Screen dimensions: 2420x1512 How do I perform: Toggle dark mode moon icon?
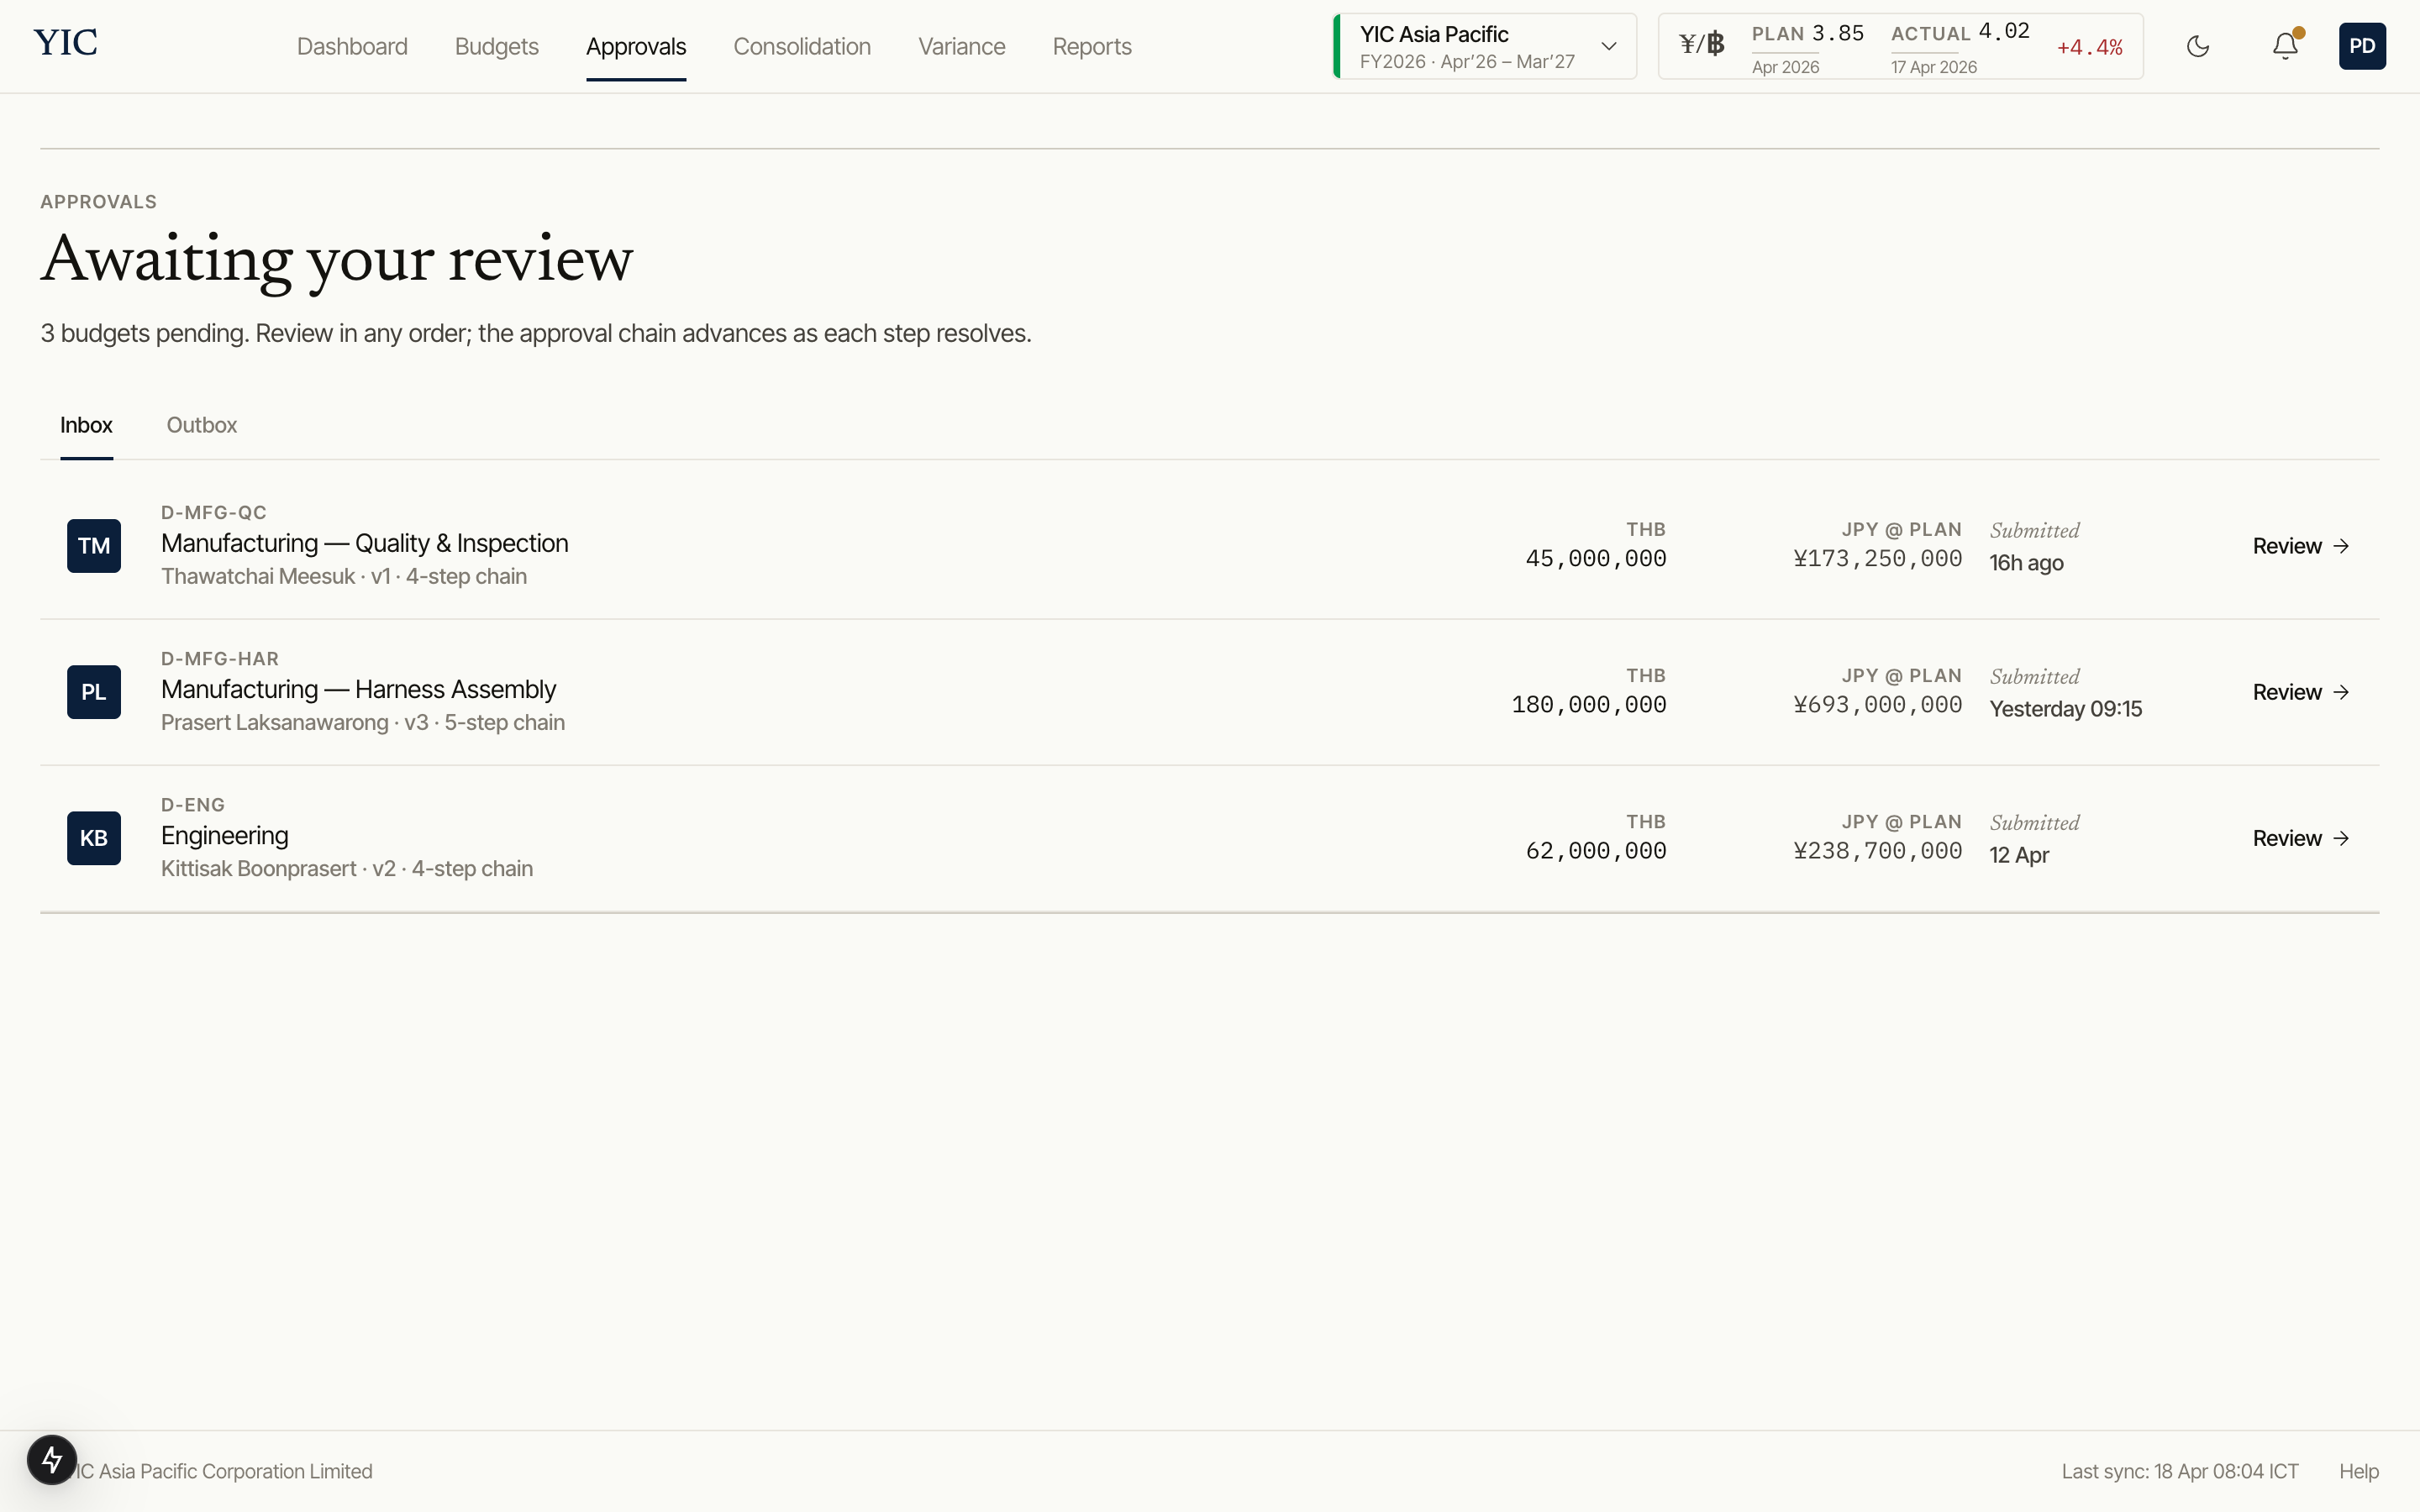2197,46
